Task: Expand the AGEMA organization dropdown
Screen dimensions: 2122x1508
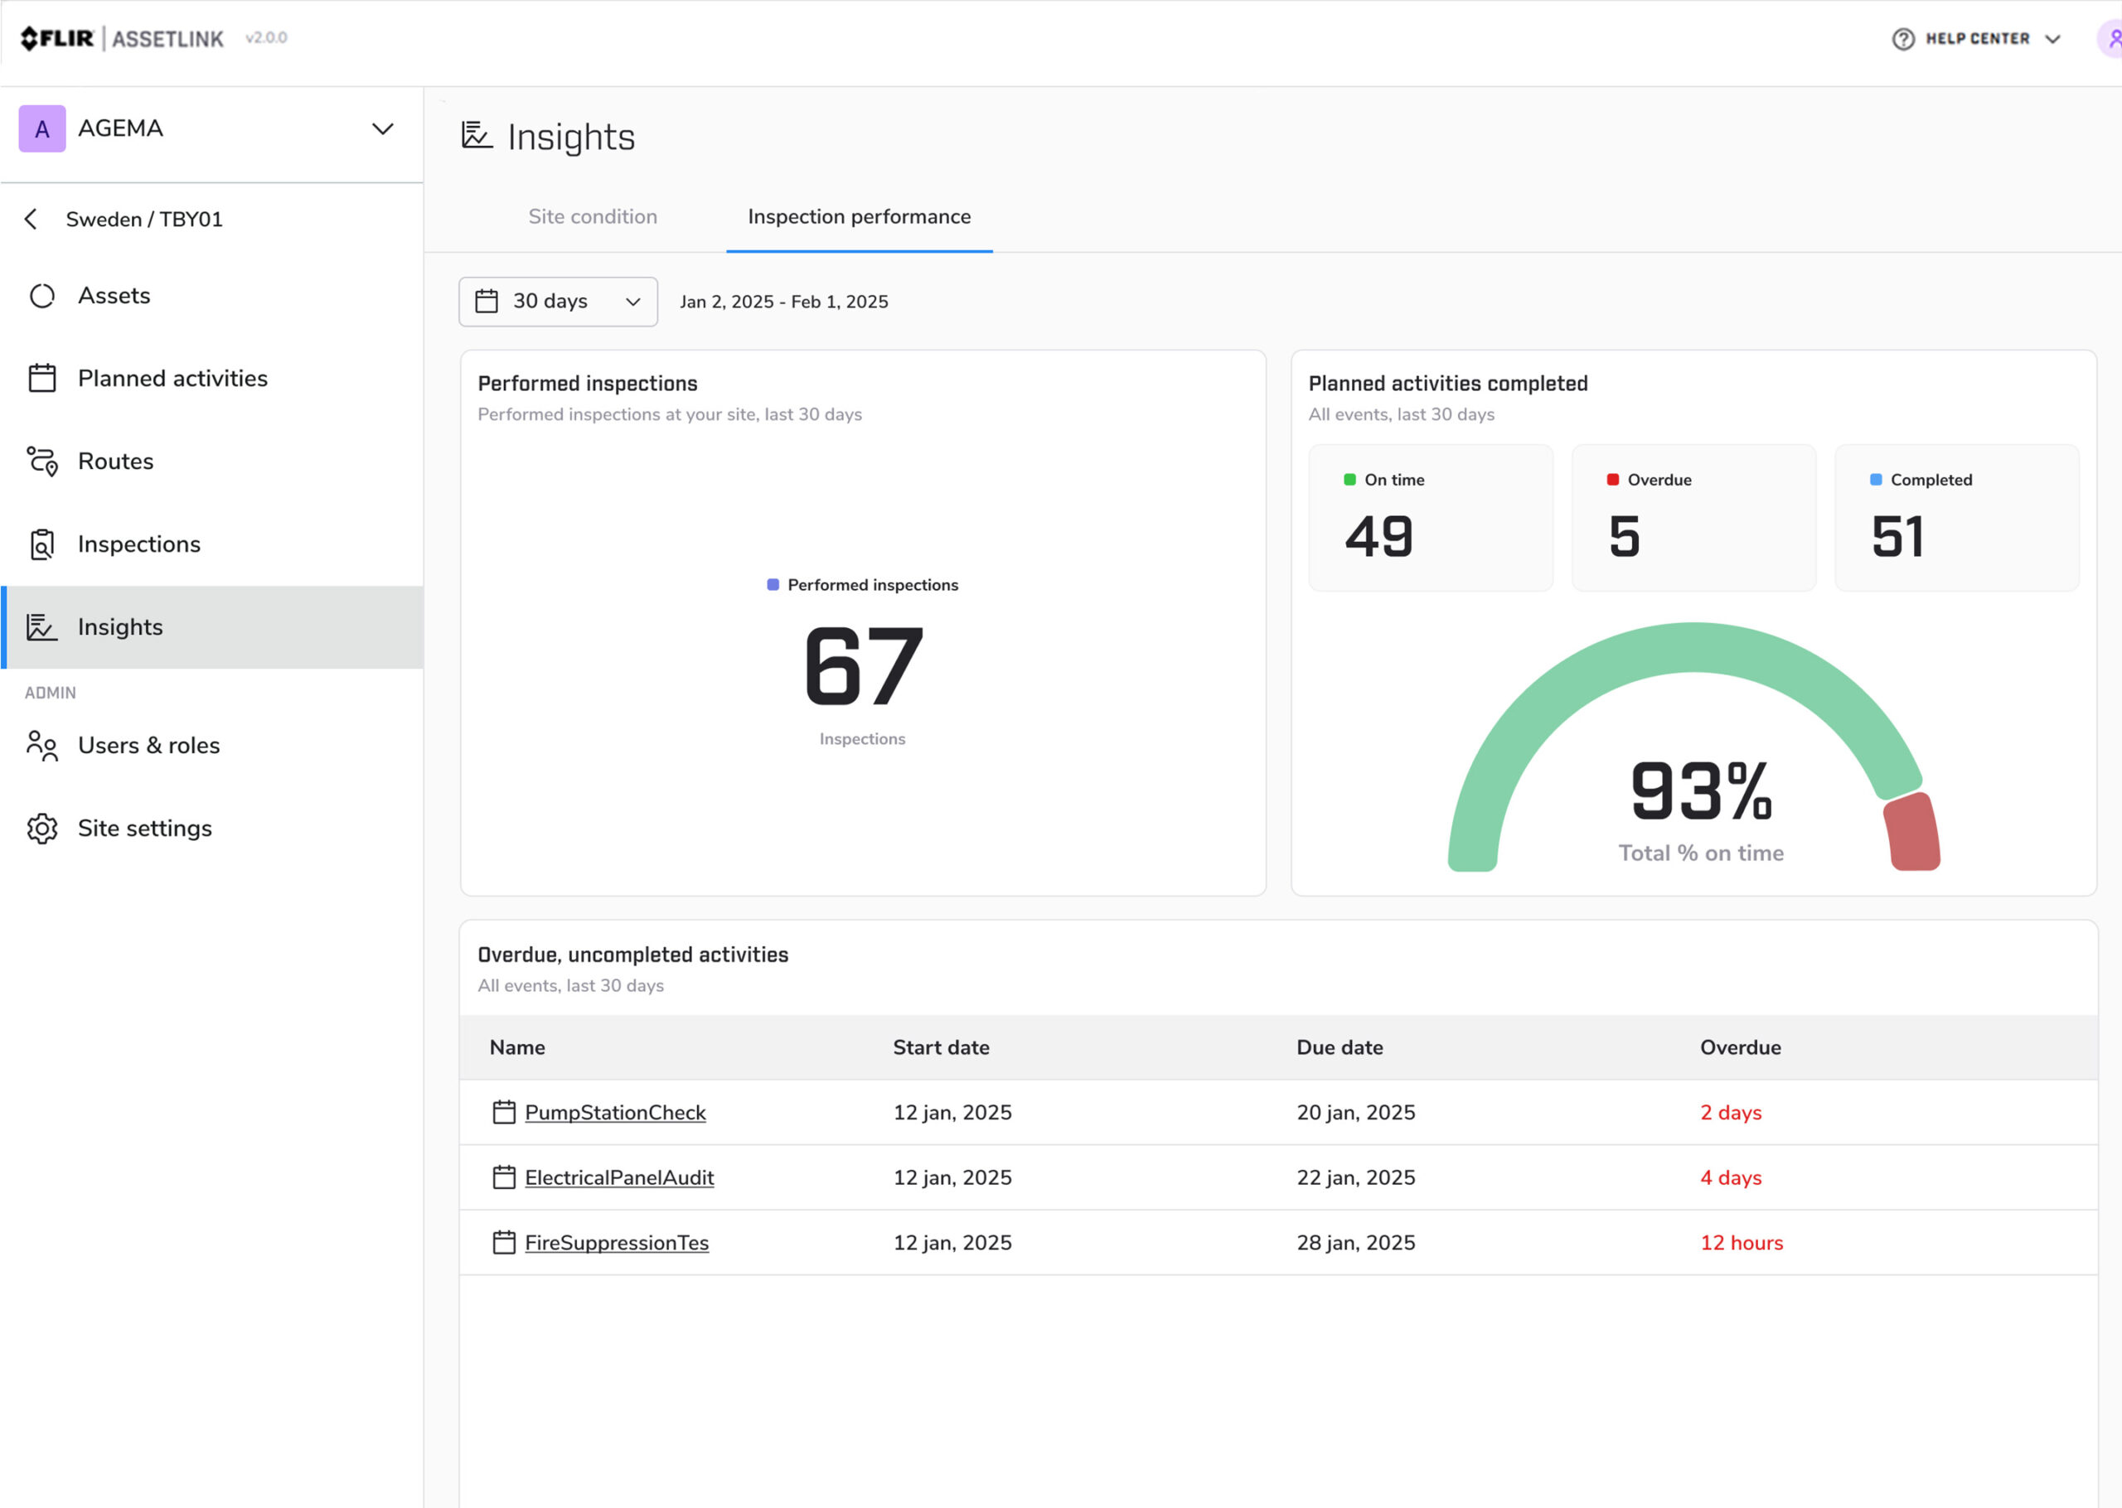Action: 383,129
